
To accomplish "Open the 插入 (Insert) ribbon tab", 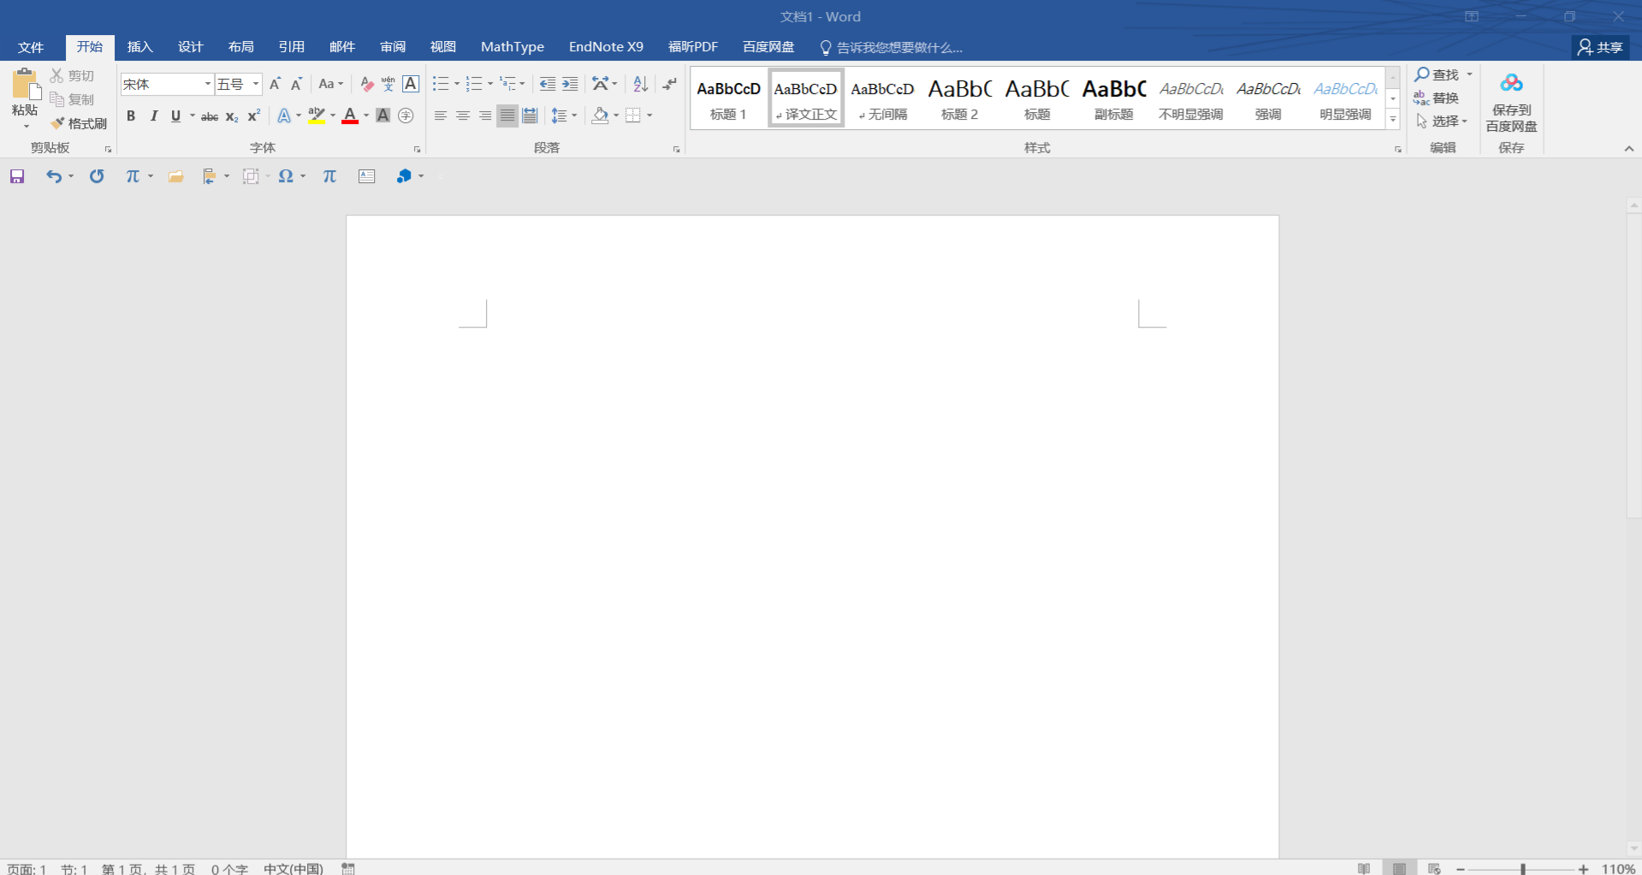I will tap(139, 47).
